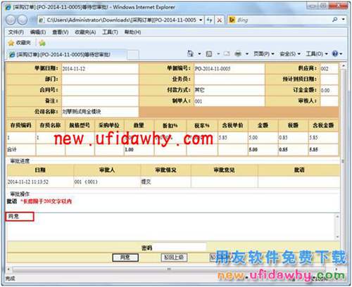Click the 含税金额 column header
Viewport: 352px width, 287px height.
click(323, 125)
